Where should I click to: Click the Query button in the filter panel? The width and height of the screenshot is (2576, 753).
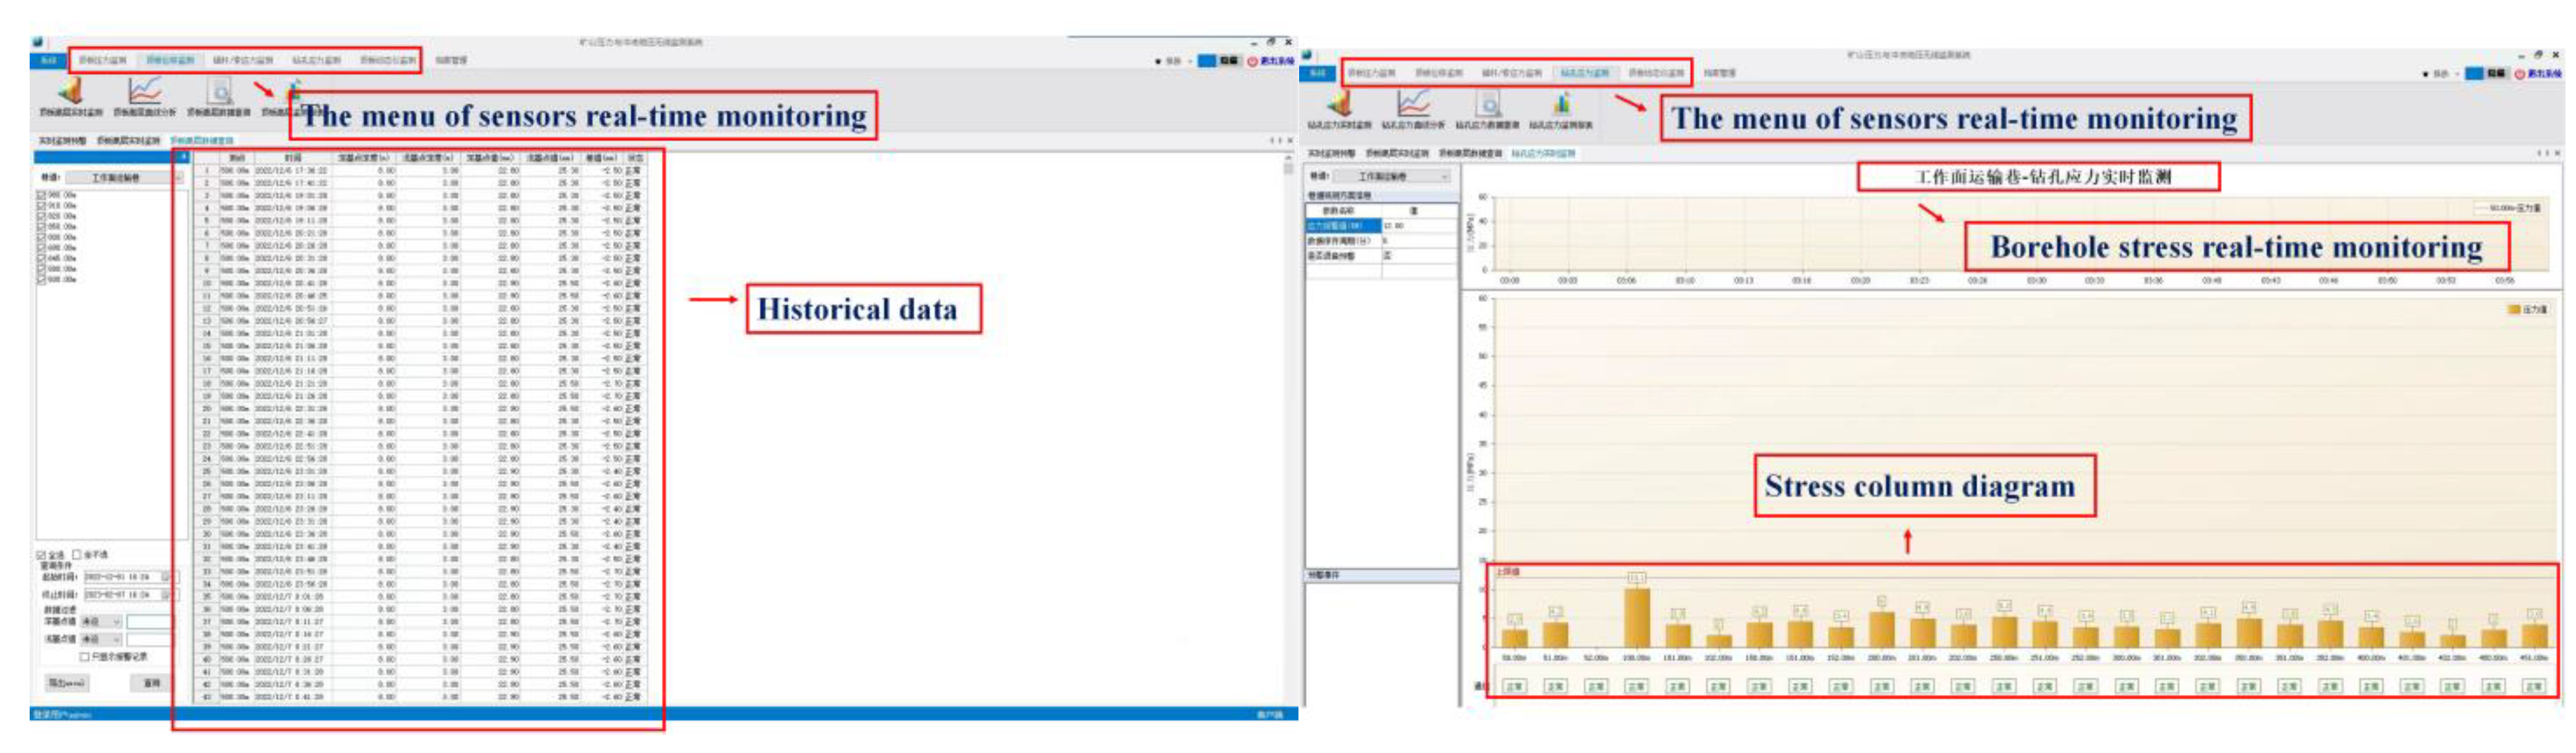(x=151, y=683)
